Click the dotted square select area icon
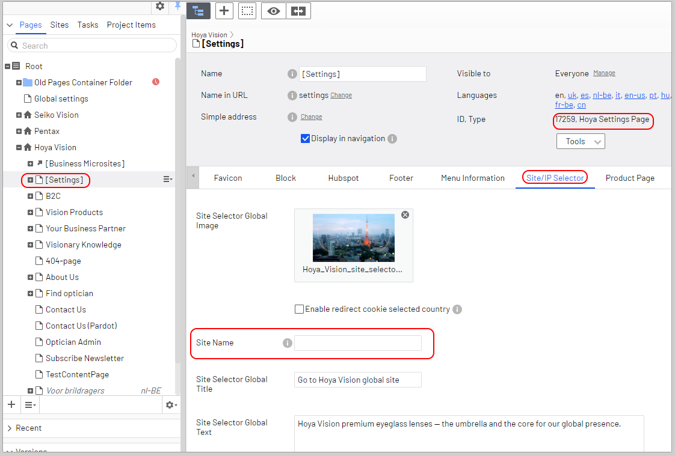This screenshot has height=456, width=675. 247,11
